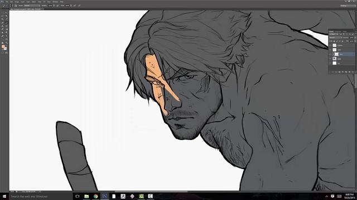Select the Rectangle shape tool
The image size is (357, 200).
(6, 39)
